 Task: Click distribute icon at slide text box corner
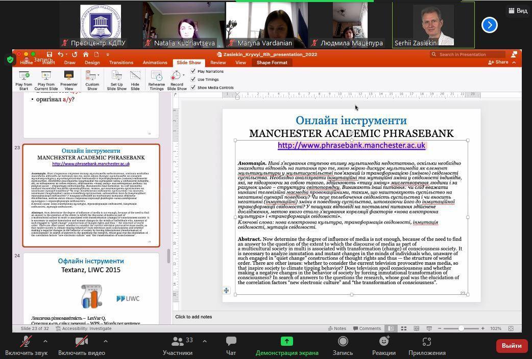point(226,290)
